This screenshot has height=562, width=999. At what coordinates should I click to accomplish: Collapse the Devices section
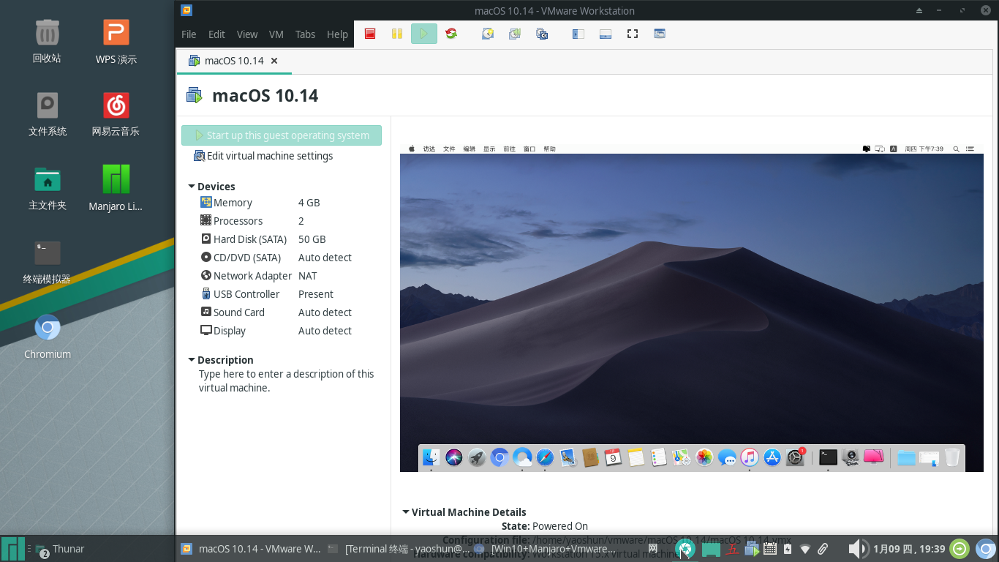[192, 187]
